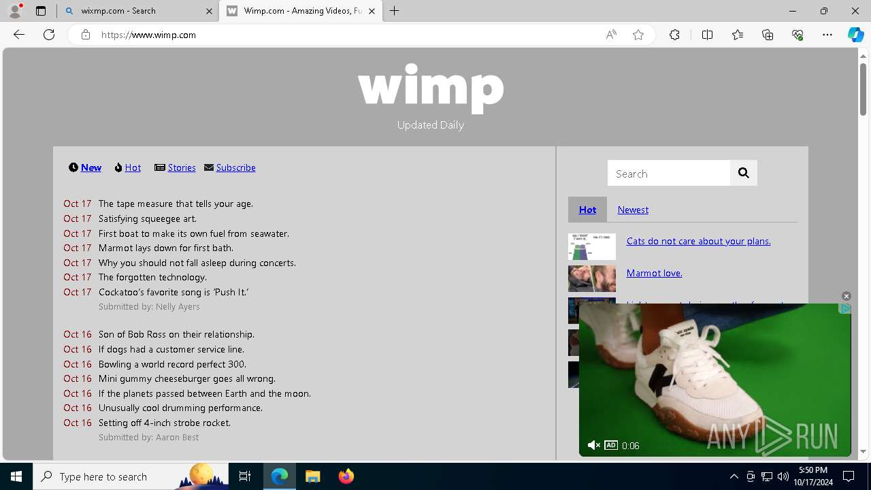Screen dimensions: 871x490
Task: Open the Marmot love thumbnail
Action: tap(592, 278)
